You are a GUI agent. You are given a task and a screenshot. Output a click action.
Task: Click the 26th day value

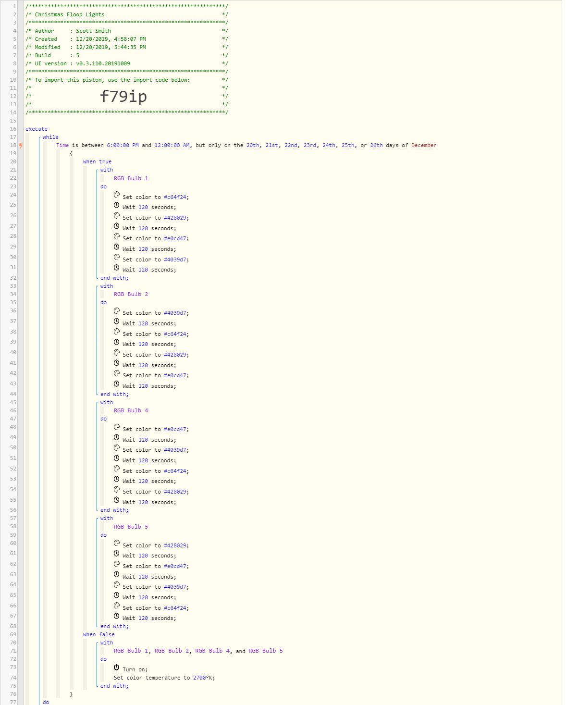376,145
